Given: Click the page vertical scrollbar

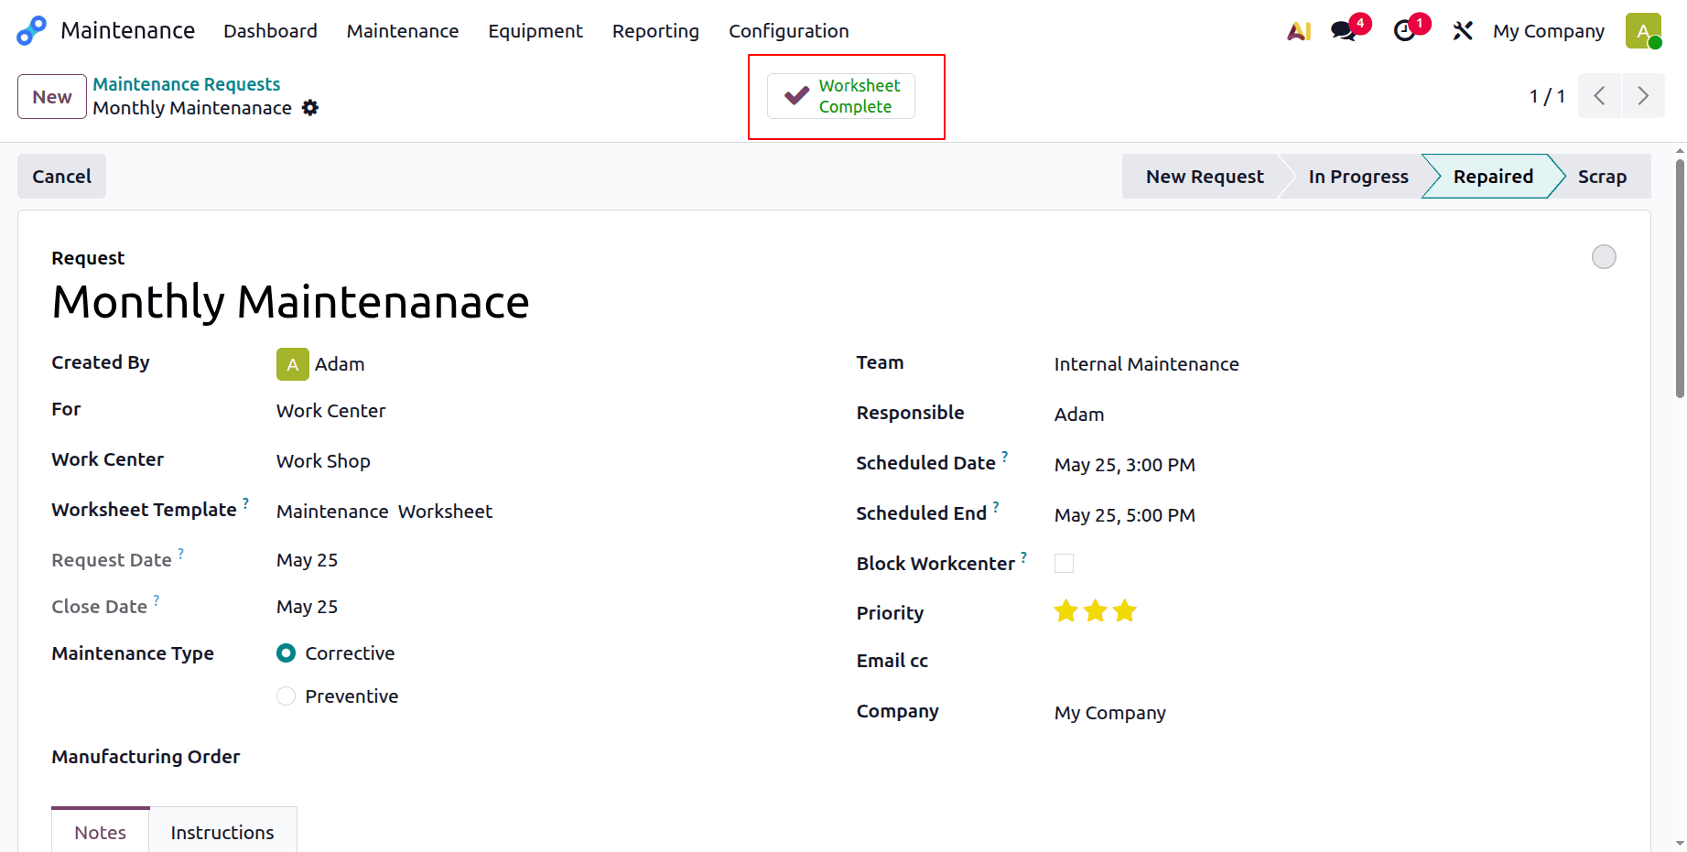Looking at the screenshot, I should (x=1680, y=279).
